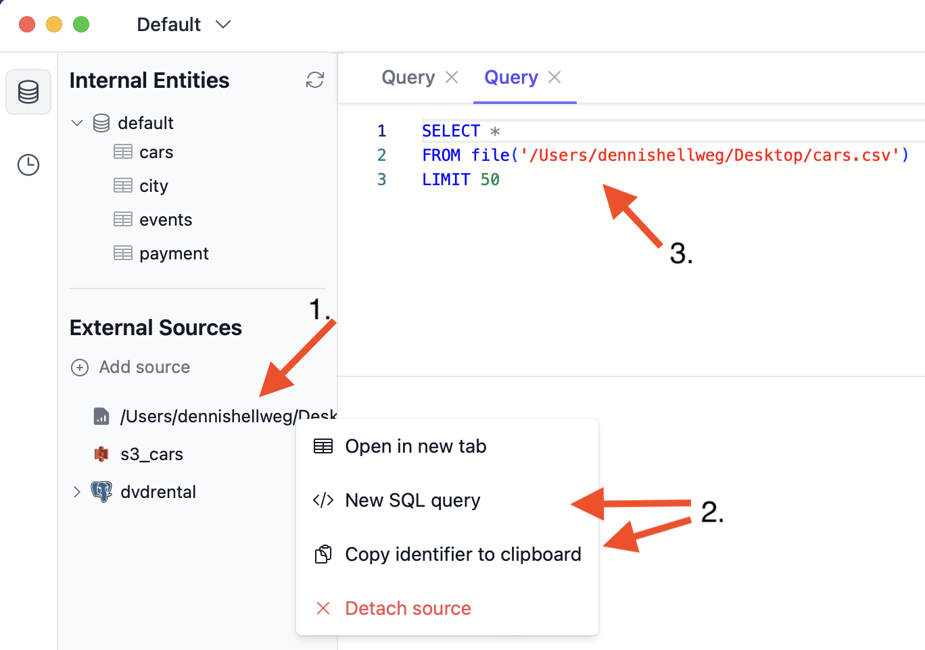
Task: Click the default database cylinder icon
Action: tap(101, 123)
